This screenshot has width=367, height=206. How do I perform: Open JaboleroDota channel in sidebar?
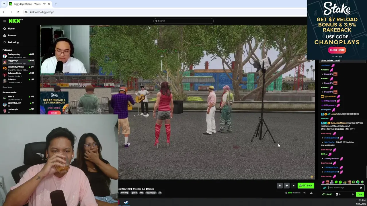(x=18, y=74)
